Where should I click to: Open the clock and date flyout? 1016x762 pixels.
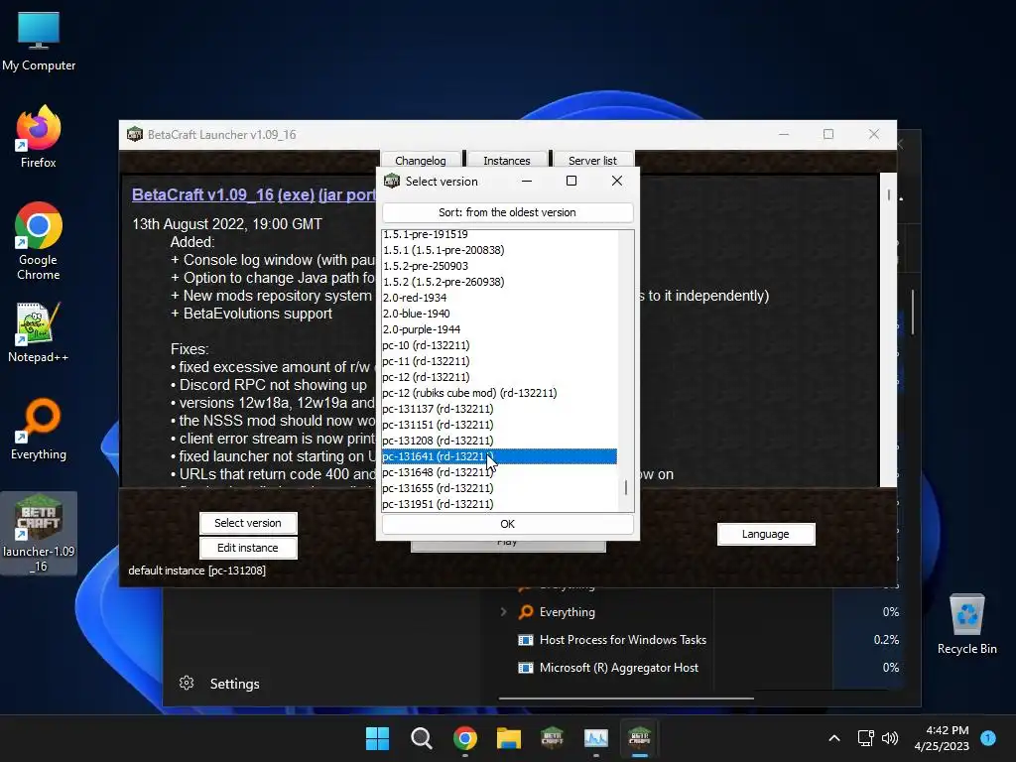coord(942,738)
